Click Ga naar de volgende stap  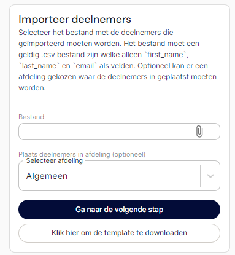119,210
